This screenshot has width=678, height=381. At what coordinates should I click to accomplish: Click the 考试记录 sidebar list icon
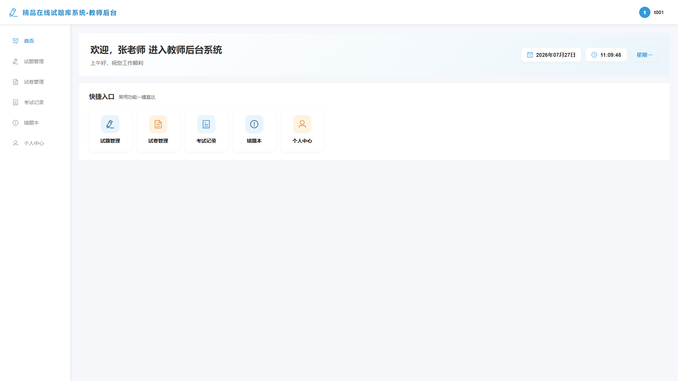pos(16,102)
